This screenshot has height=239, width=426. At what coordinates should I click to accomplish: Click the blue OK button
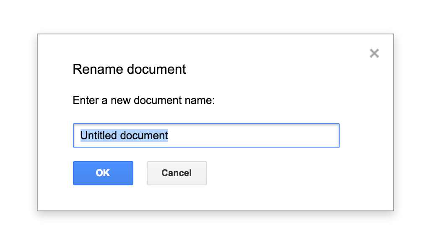click(103, 173)
